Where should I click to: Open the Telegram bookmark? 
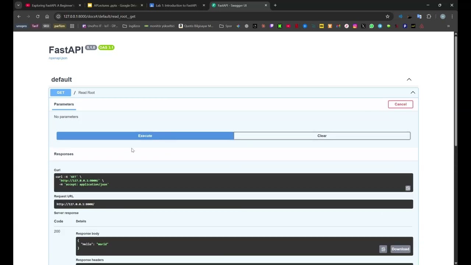(x=380, y=26)
